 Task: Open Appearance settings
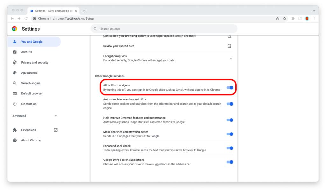pyautogui.click(x=34, y=73)
